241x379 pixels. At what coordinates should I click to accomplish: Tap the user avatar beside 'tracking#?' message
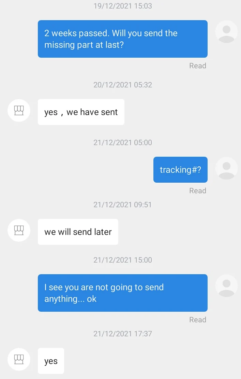(226, 168)
